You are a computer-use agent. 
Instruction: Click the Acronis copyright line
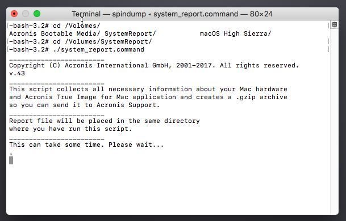[x=154, y=65]
